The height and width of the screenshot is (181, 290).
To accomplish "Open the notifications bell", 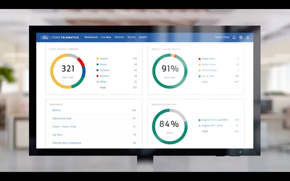I will point(234,37).
